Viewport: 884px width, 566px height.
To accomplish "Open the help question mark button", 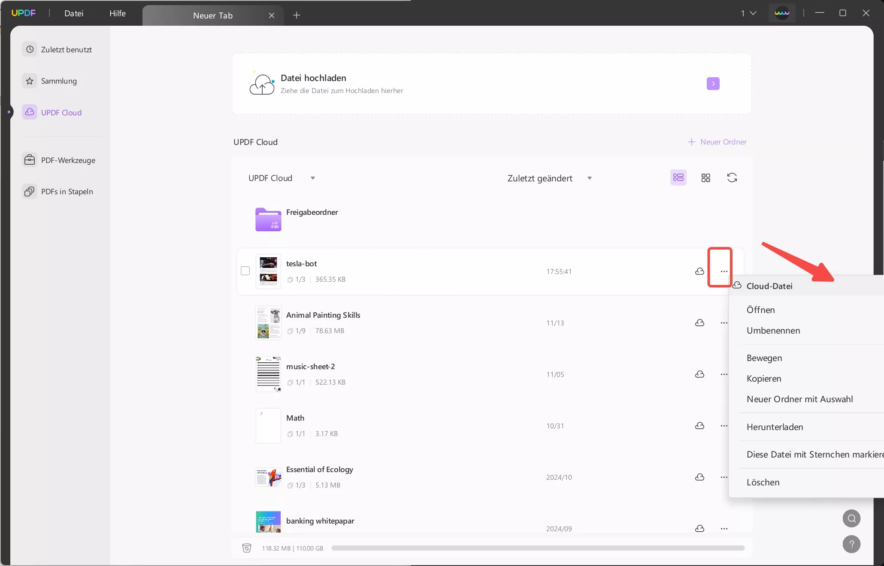I will tap(851, 544).
